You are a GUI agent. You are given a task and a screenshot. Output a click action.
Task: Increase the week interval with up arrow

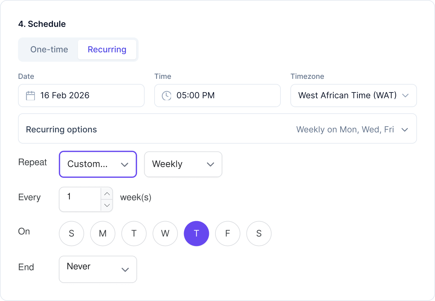(107, 193)
